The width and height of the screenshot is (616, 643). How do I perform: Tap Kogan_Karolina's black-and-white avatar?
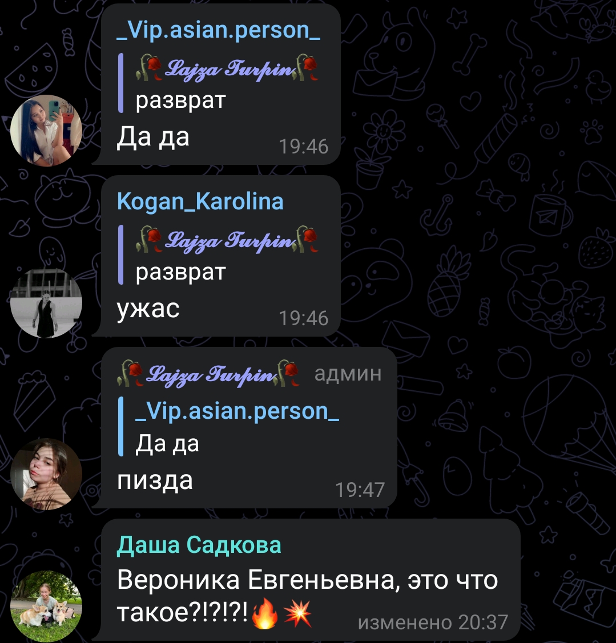46,302
